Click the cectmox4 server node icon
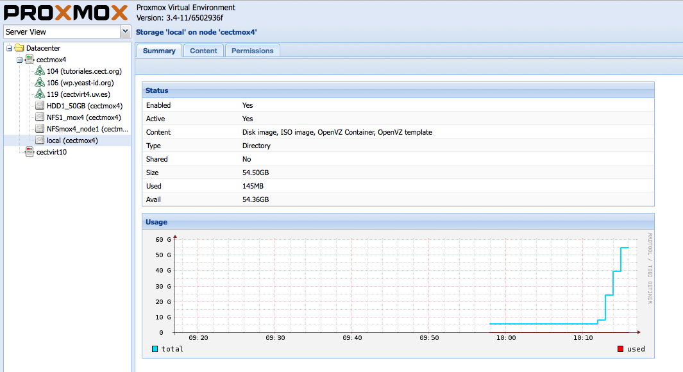The width and height of the screenshot is (683, 372). pyautogui.click(x=30, y=59)
